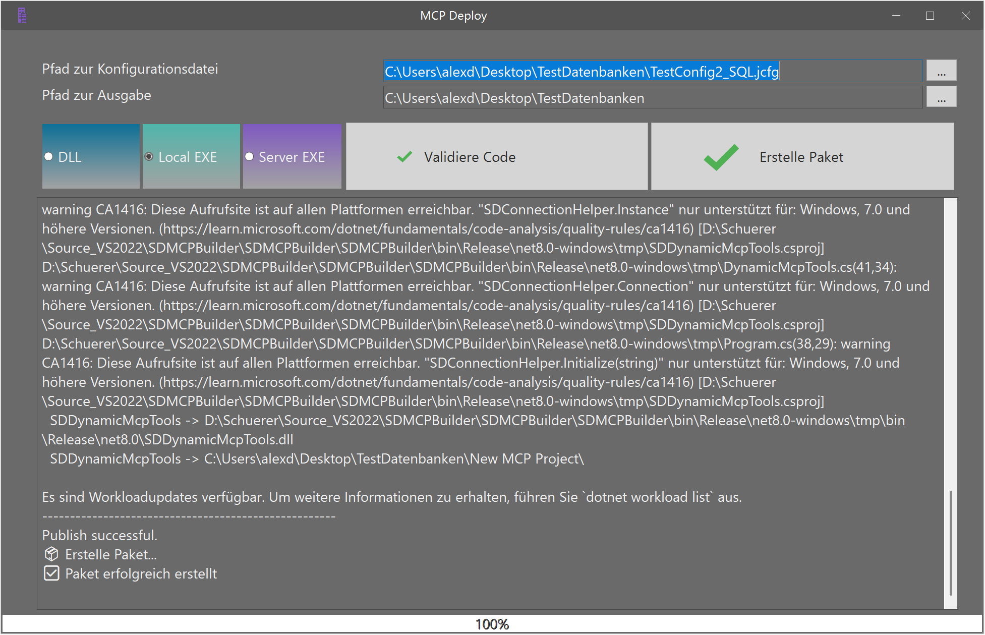The image size is (985, 635).
Task: Click large green checkmark beside Erstelle Paket
Action: (721, 157)
